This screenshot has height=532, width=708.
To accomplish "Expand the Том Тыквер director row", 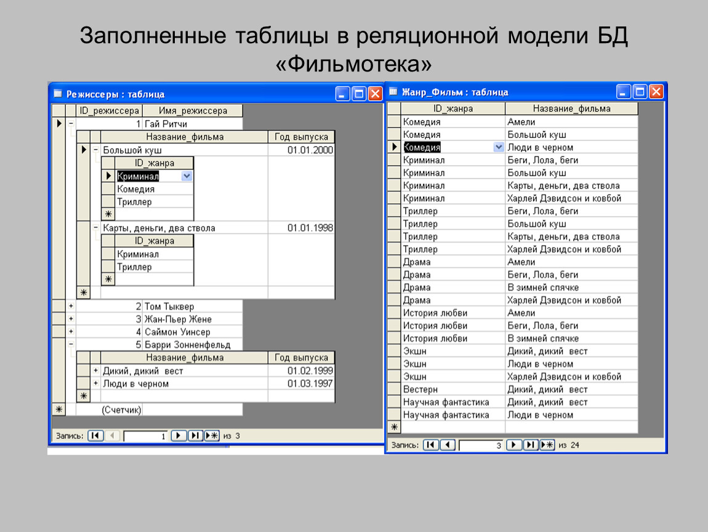I will tap(71, 306).
